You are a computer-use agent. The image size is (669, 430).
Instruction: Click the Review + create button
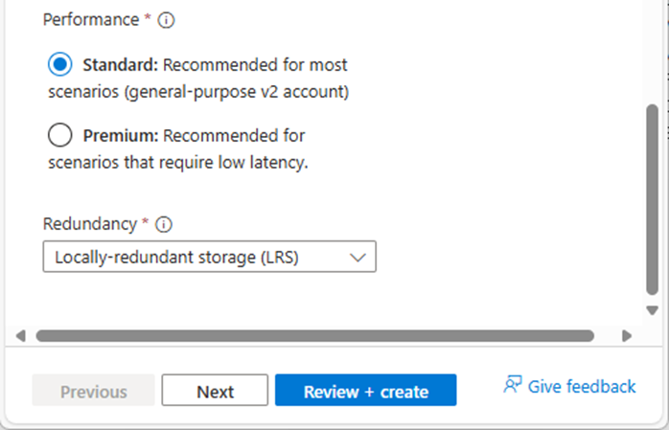[x=365, y=390]
